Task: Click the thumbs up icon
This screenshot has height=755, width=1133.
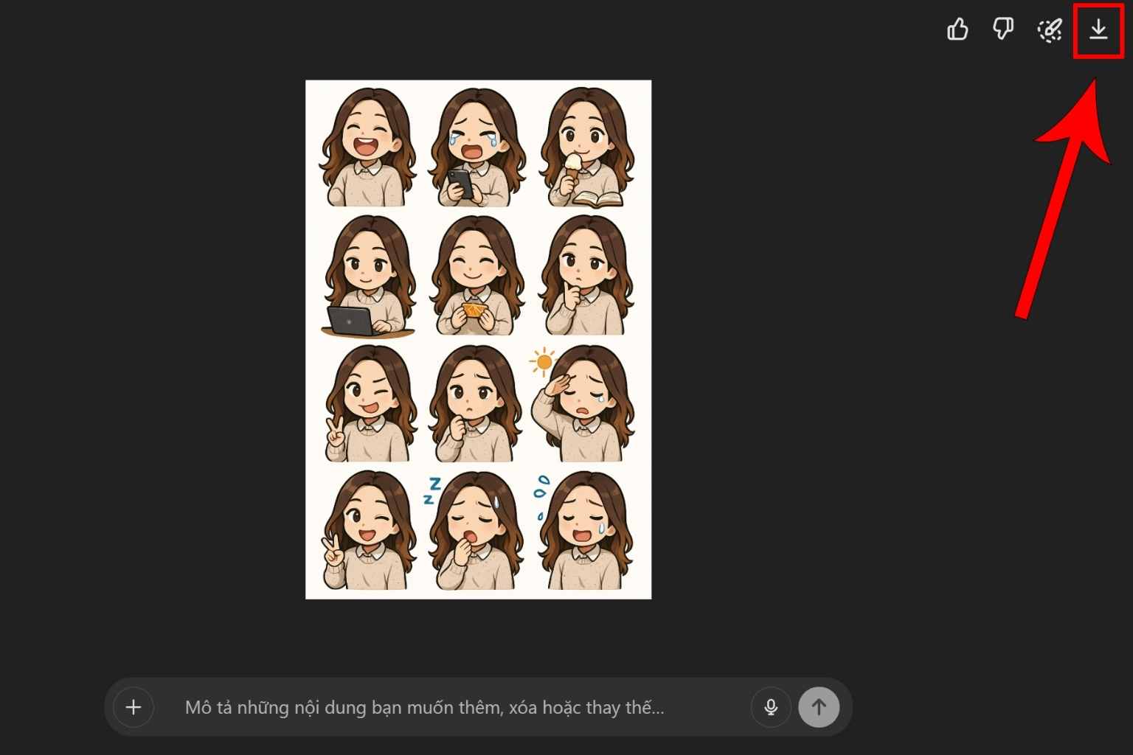Action: [x=957, y=29]
